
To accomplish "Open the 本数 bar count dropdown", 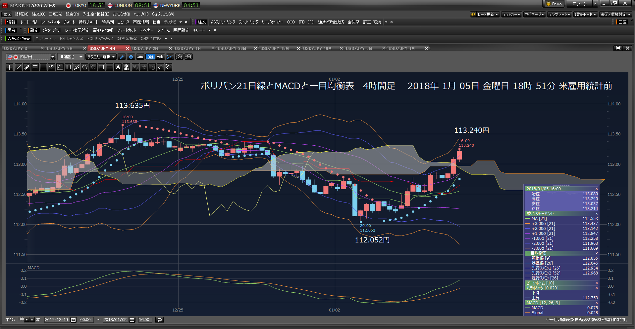I will tap(27, 320).
